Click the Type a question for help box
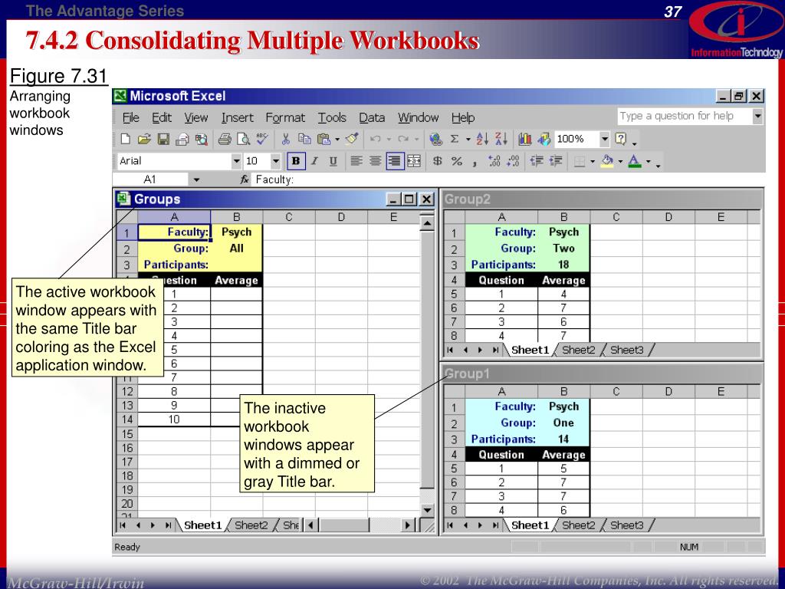This screenshot has height=589, width=785. pyautogui.click(x=685, y=117)
